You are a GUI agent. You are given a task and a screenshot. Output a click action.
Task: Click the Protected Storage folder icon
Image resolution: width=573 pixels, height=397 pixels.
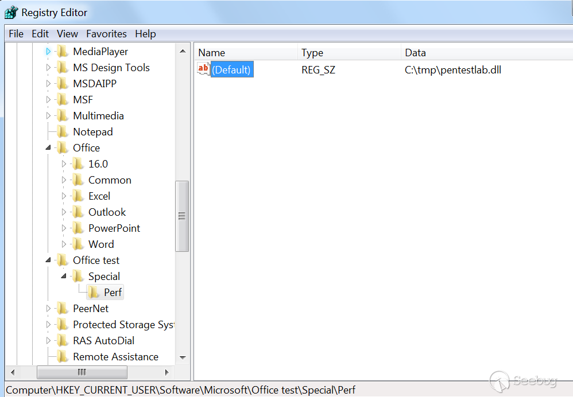tap(63, 325)
